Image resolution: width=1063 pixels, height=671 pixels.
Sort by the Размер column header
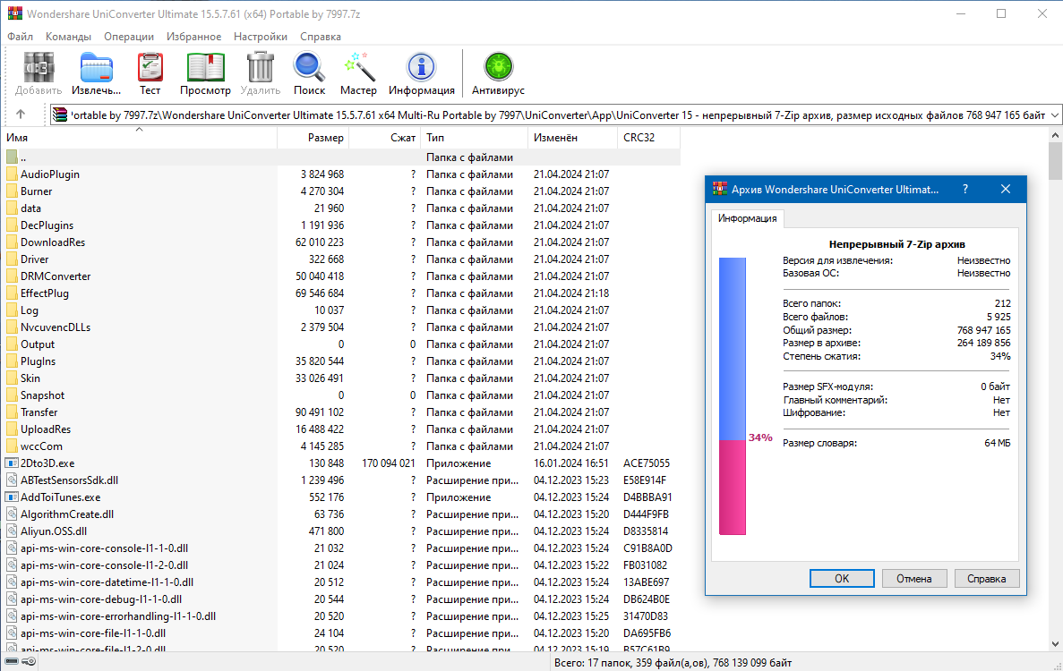tap(313, 138)
